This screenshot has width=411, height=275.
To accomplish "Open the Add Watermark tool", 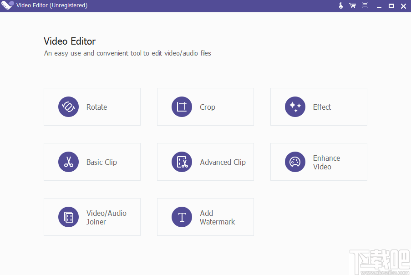I will [x=205, y=217].
